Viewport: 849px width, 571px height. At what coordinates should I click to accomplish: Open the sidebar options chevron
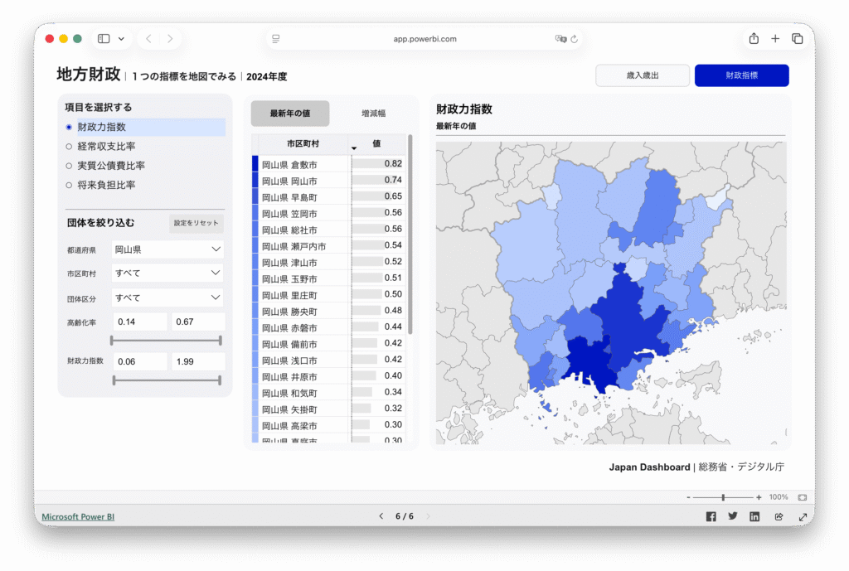[121, 38]
